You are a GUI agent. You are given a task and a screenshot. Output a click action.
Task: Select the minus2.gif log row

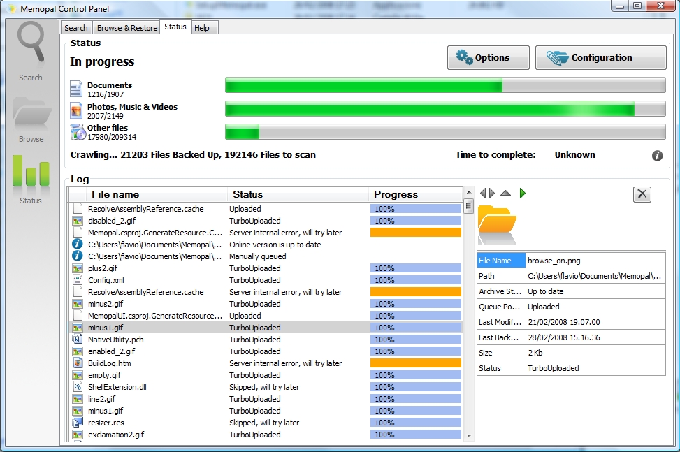pyautogui.click(x=266, y=304)
